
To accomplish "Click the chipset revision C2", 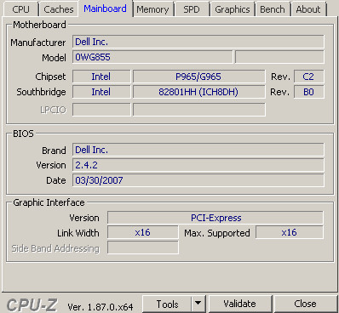I will coord(309,77).
